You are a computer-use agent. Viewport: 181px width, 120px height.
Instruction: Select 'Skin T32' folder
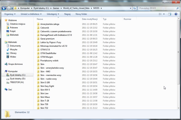point(44,108)
